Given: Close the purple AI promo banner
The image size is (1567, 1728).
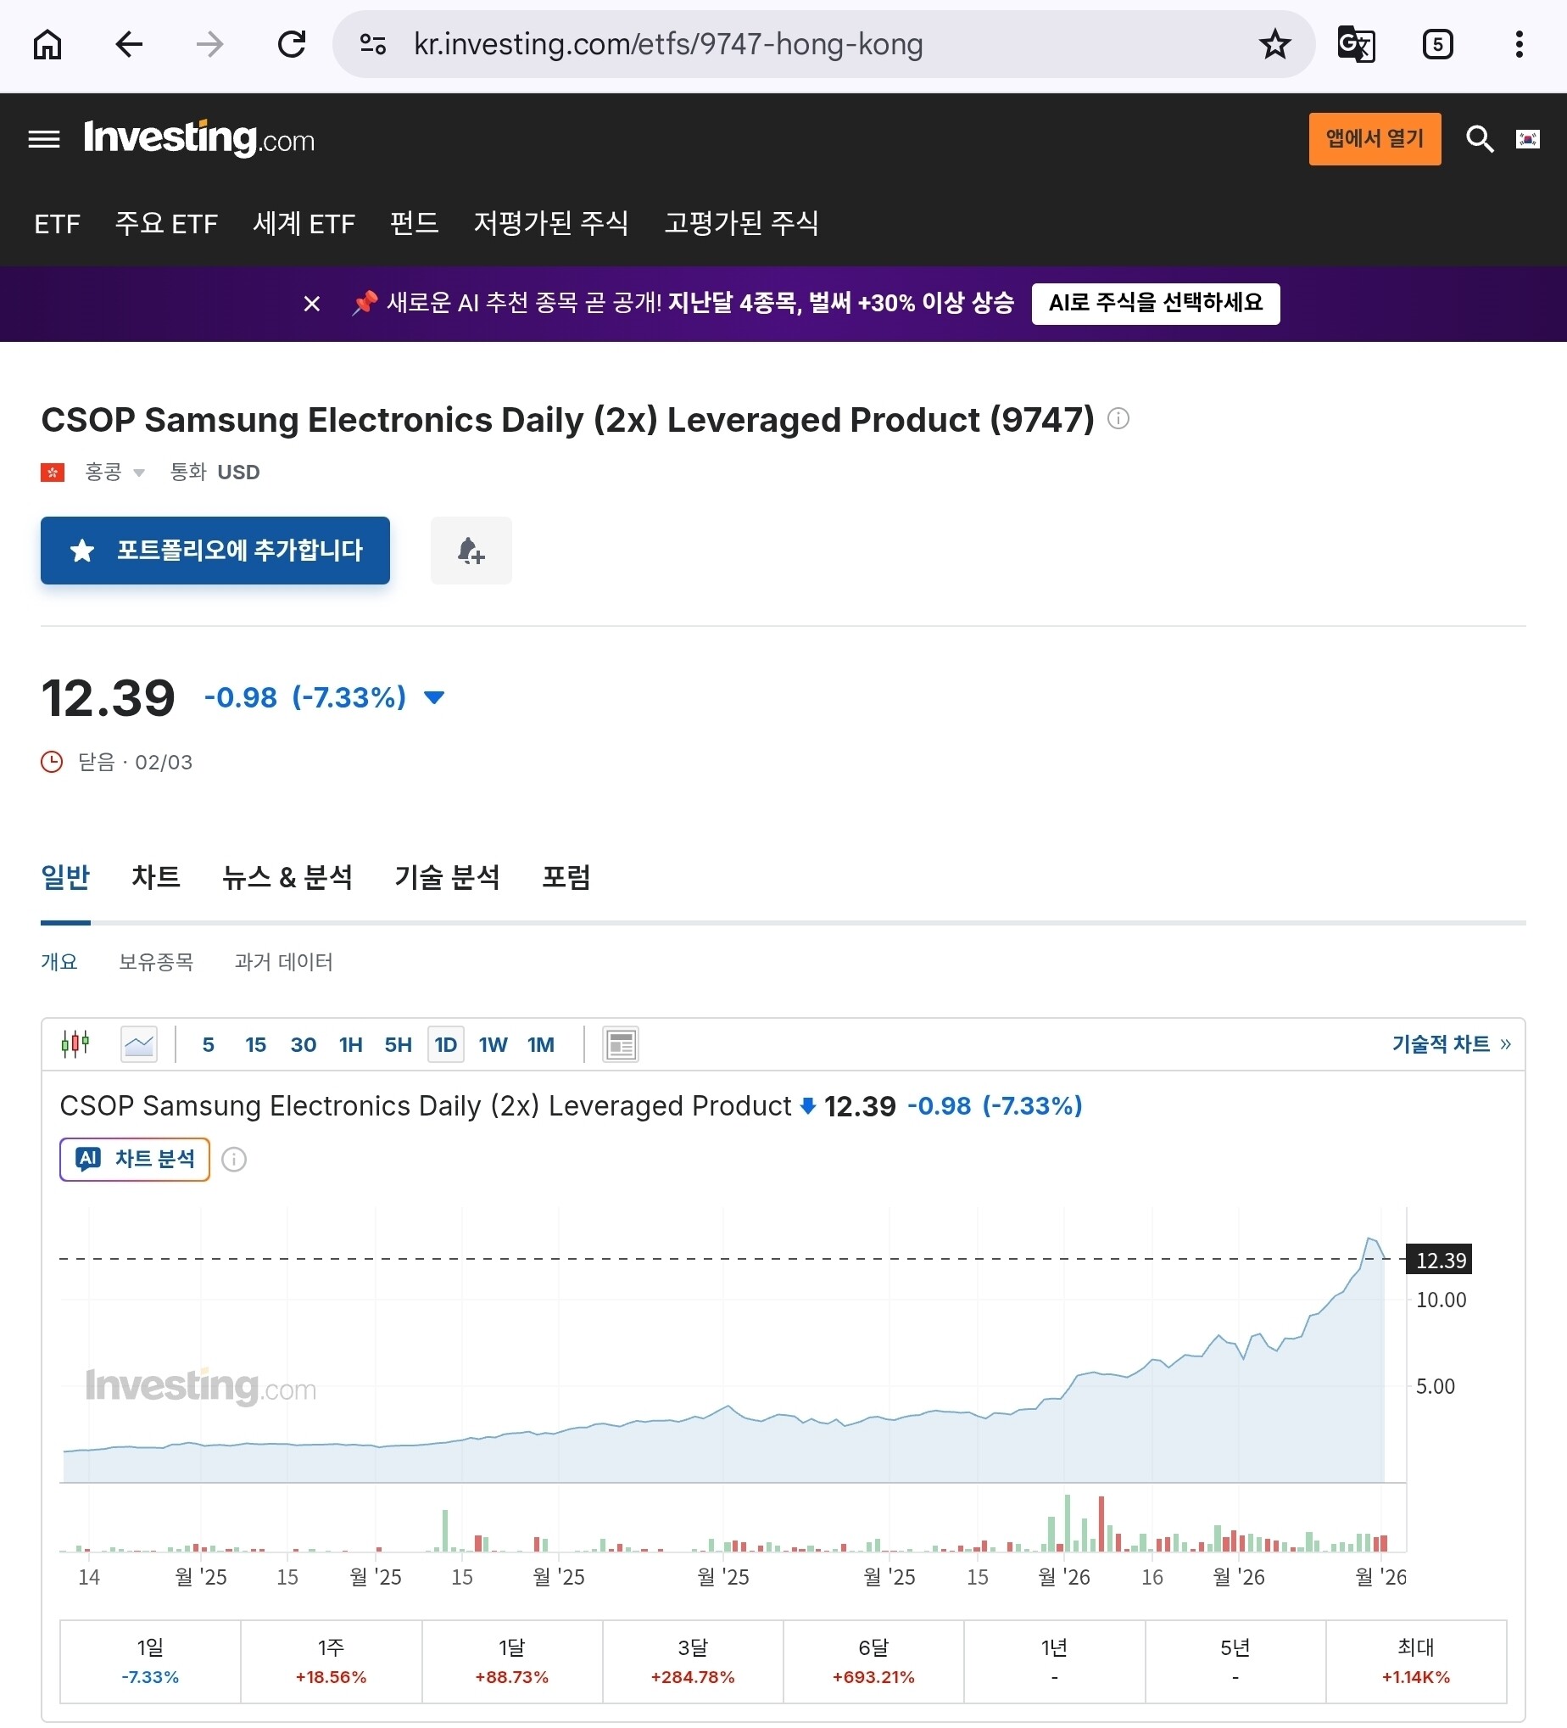Looking at the screenshot, I should [312, 304].
